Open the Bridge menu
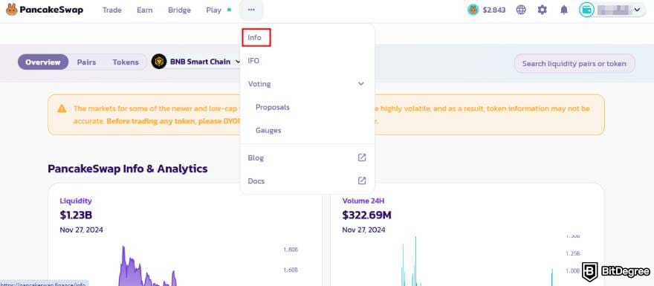Viewport: 654px width, 286px height. pyautogui.click(x=179, y=10)
